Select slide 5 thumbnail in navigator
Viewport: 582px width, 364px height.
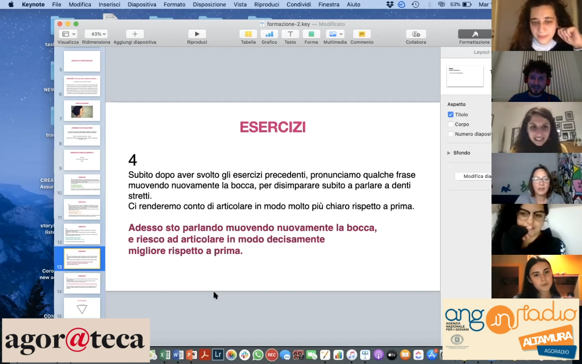[x=82, y=61]
